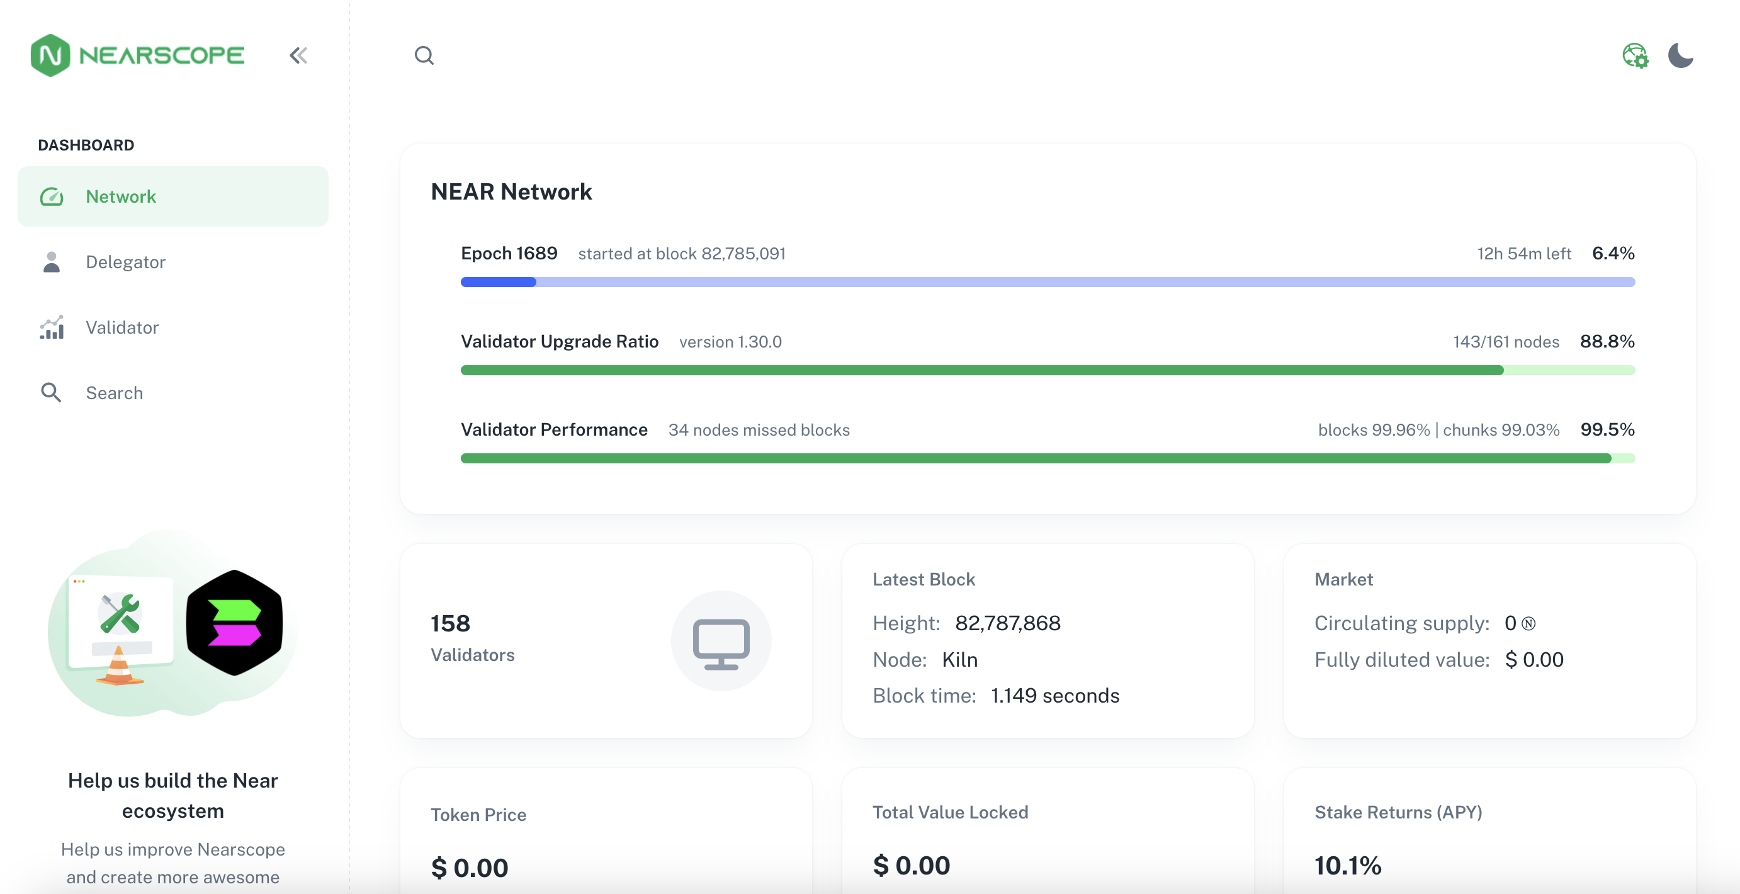
Task: Click the black hexagon ecosystem logo
Action: (x=234, y=623)
